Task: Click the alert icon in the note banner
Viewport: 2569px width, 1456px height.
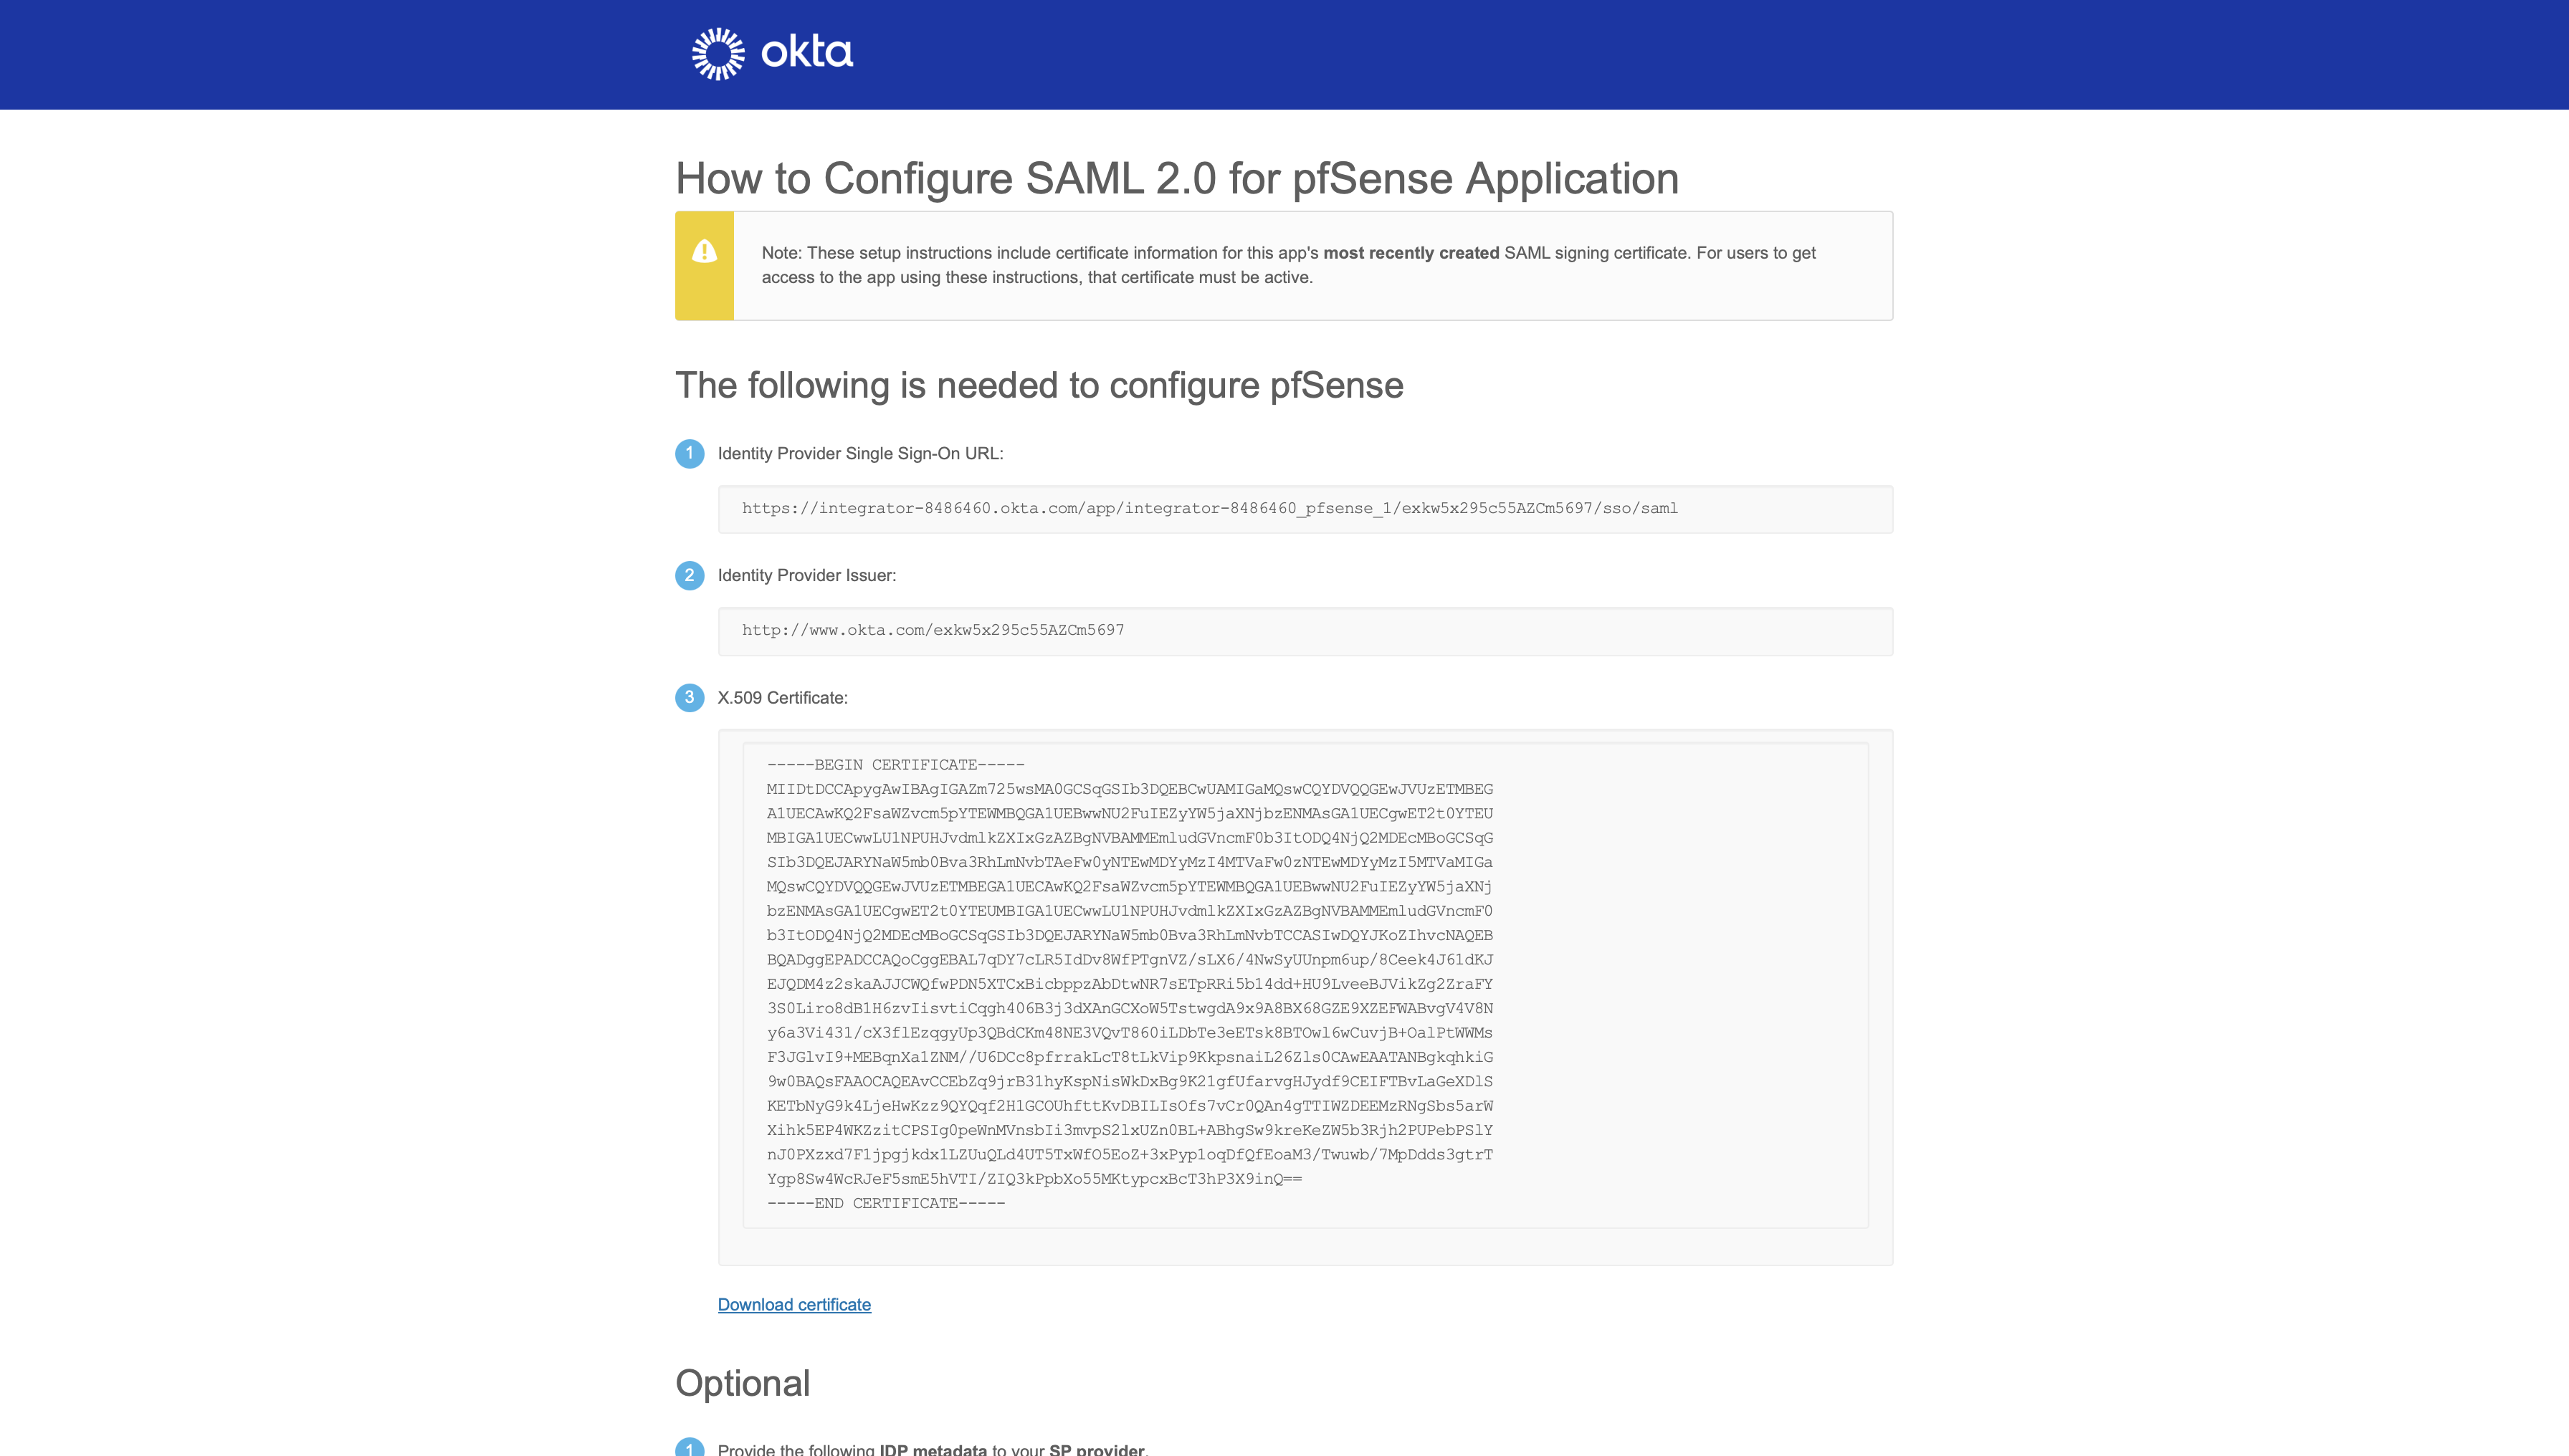Action: 705,252
